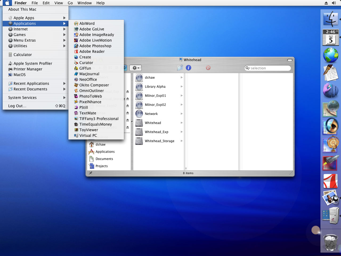
Task: Expand the System Services submenu
Action: point(35,98)
